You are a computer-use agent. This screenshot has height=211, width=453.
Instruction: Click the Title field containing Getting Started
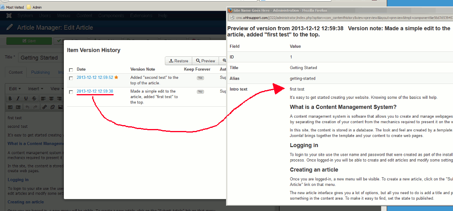(41, 58)
